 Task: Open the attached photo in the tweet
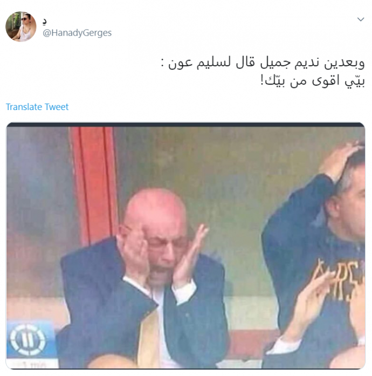(x=185, y=245)
